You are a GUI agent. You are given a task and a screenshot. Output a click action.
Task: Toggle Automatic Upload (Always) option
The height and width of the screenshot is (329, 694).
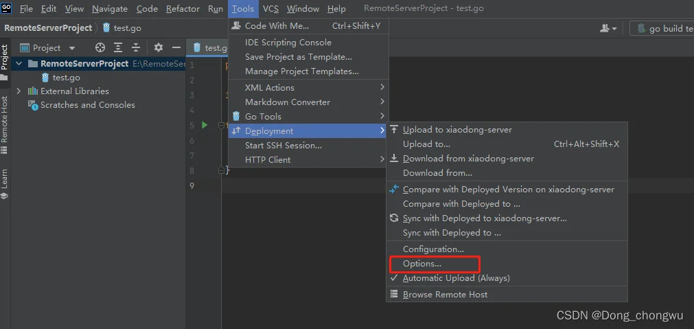[456, 278]
